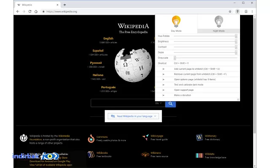Image resolution: width=270 pixels, height=168 pixels.
Task: Open the Wikidata text link
Action: [210, 154]
